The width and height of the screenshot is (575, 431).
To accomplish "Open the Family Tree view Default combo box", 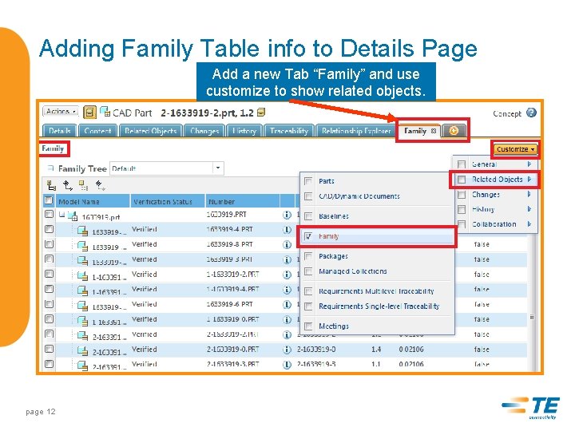I will [x=167, y=168].
